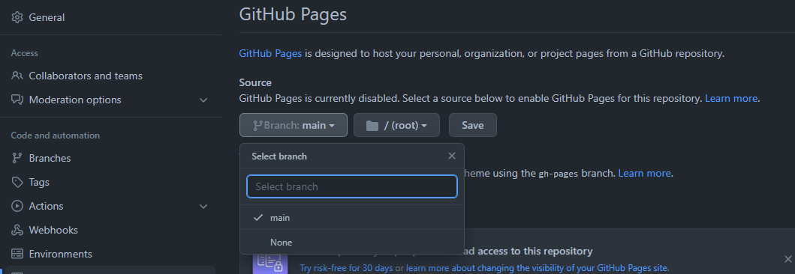The width and height of the screenshot is (795, 274).
Task: Follow the GitHub Pages intro link
Action: pos(270,54)
